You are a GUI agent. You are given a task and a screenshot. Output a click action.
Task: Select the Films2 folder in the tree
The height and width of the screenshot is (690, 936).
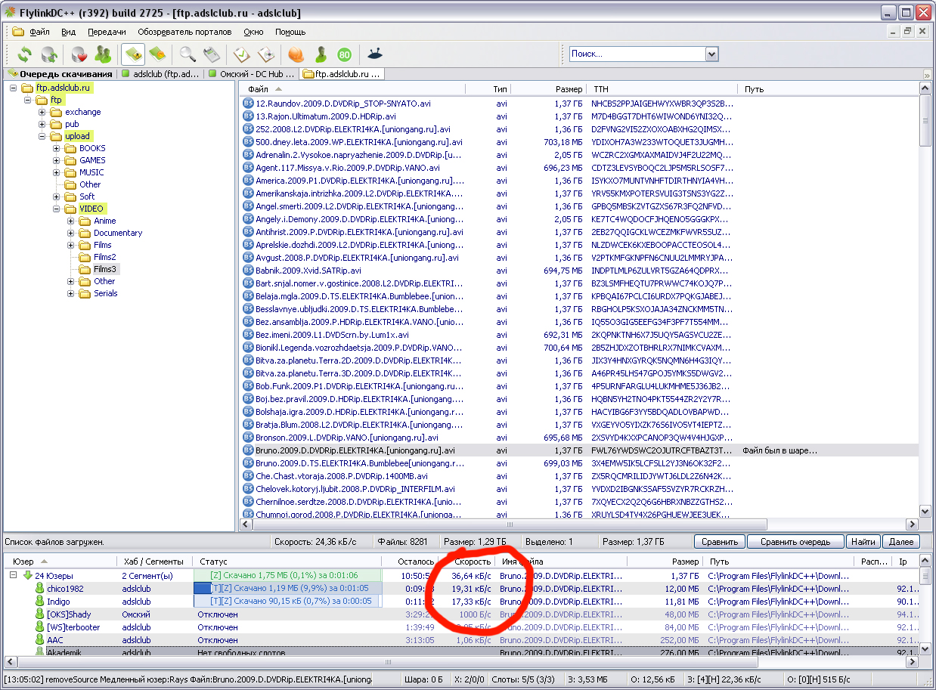[x=104, y=257]
